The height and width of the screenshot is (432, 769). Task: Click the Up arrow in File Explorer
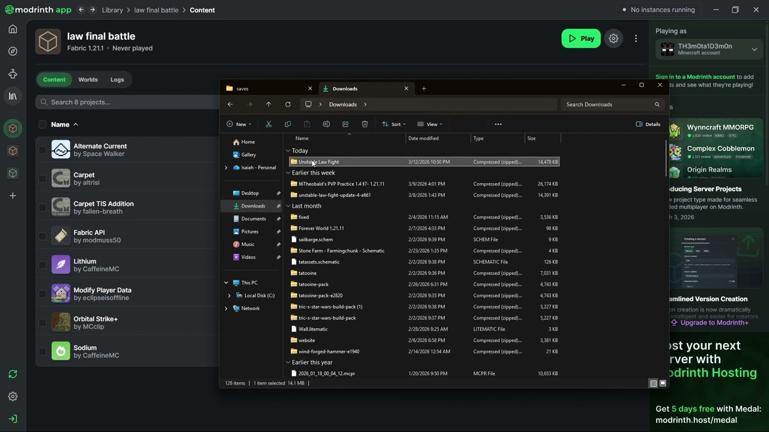point(269,104)
